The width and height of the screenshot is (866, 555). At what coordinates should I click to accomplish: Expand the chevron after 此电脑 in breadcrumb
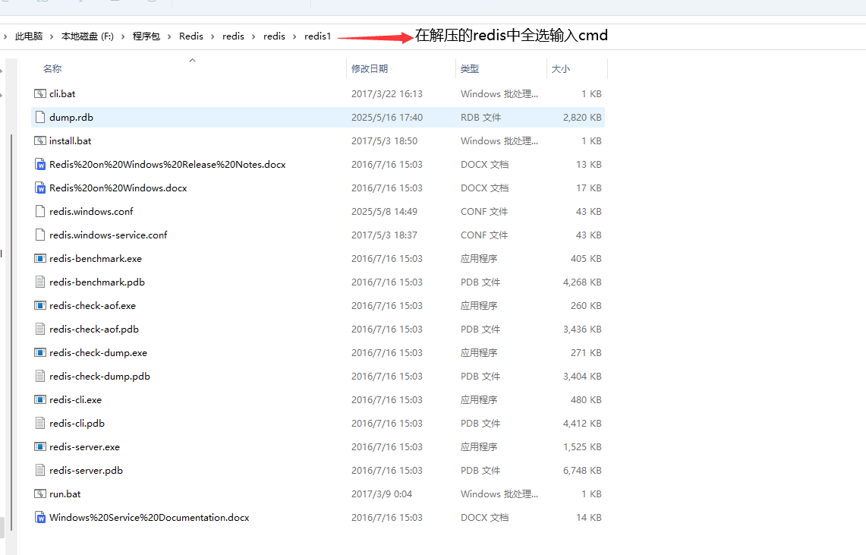click(x=52, y=36)
